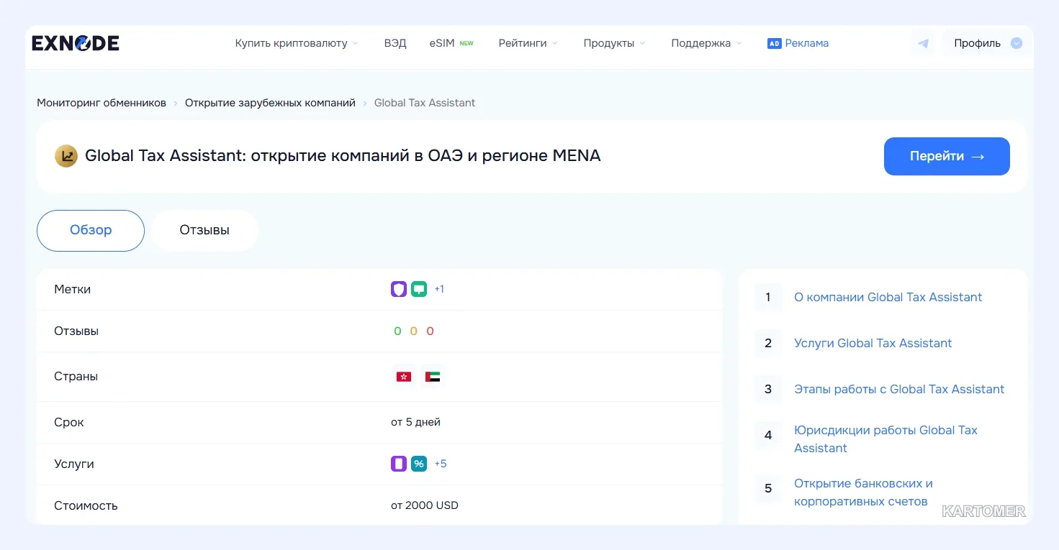Click the EXNODE logo
This screenshot has width=1059, height=550.
pyautogui.click(x=76, y=43)
